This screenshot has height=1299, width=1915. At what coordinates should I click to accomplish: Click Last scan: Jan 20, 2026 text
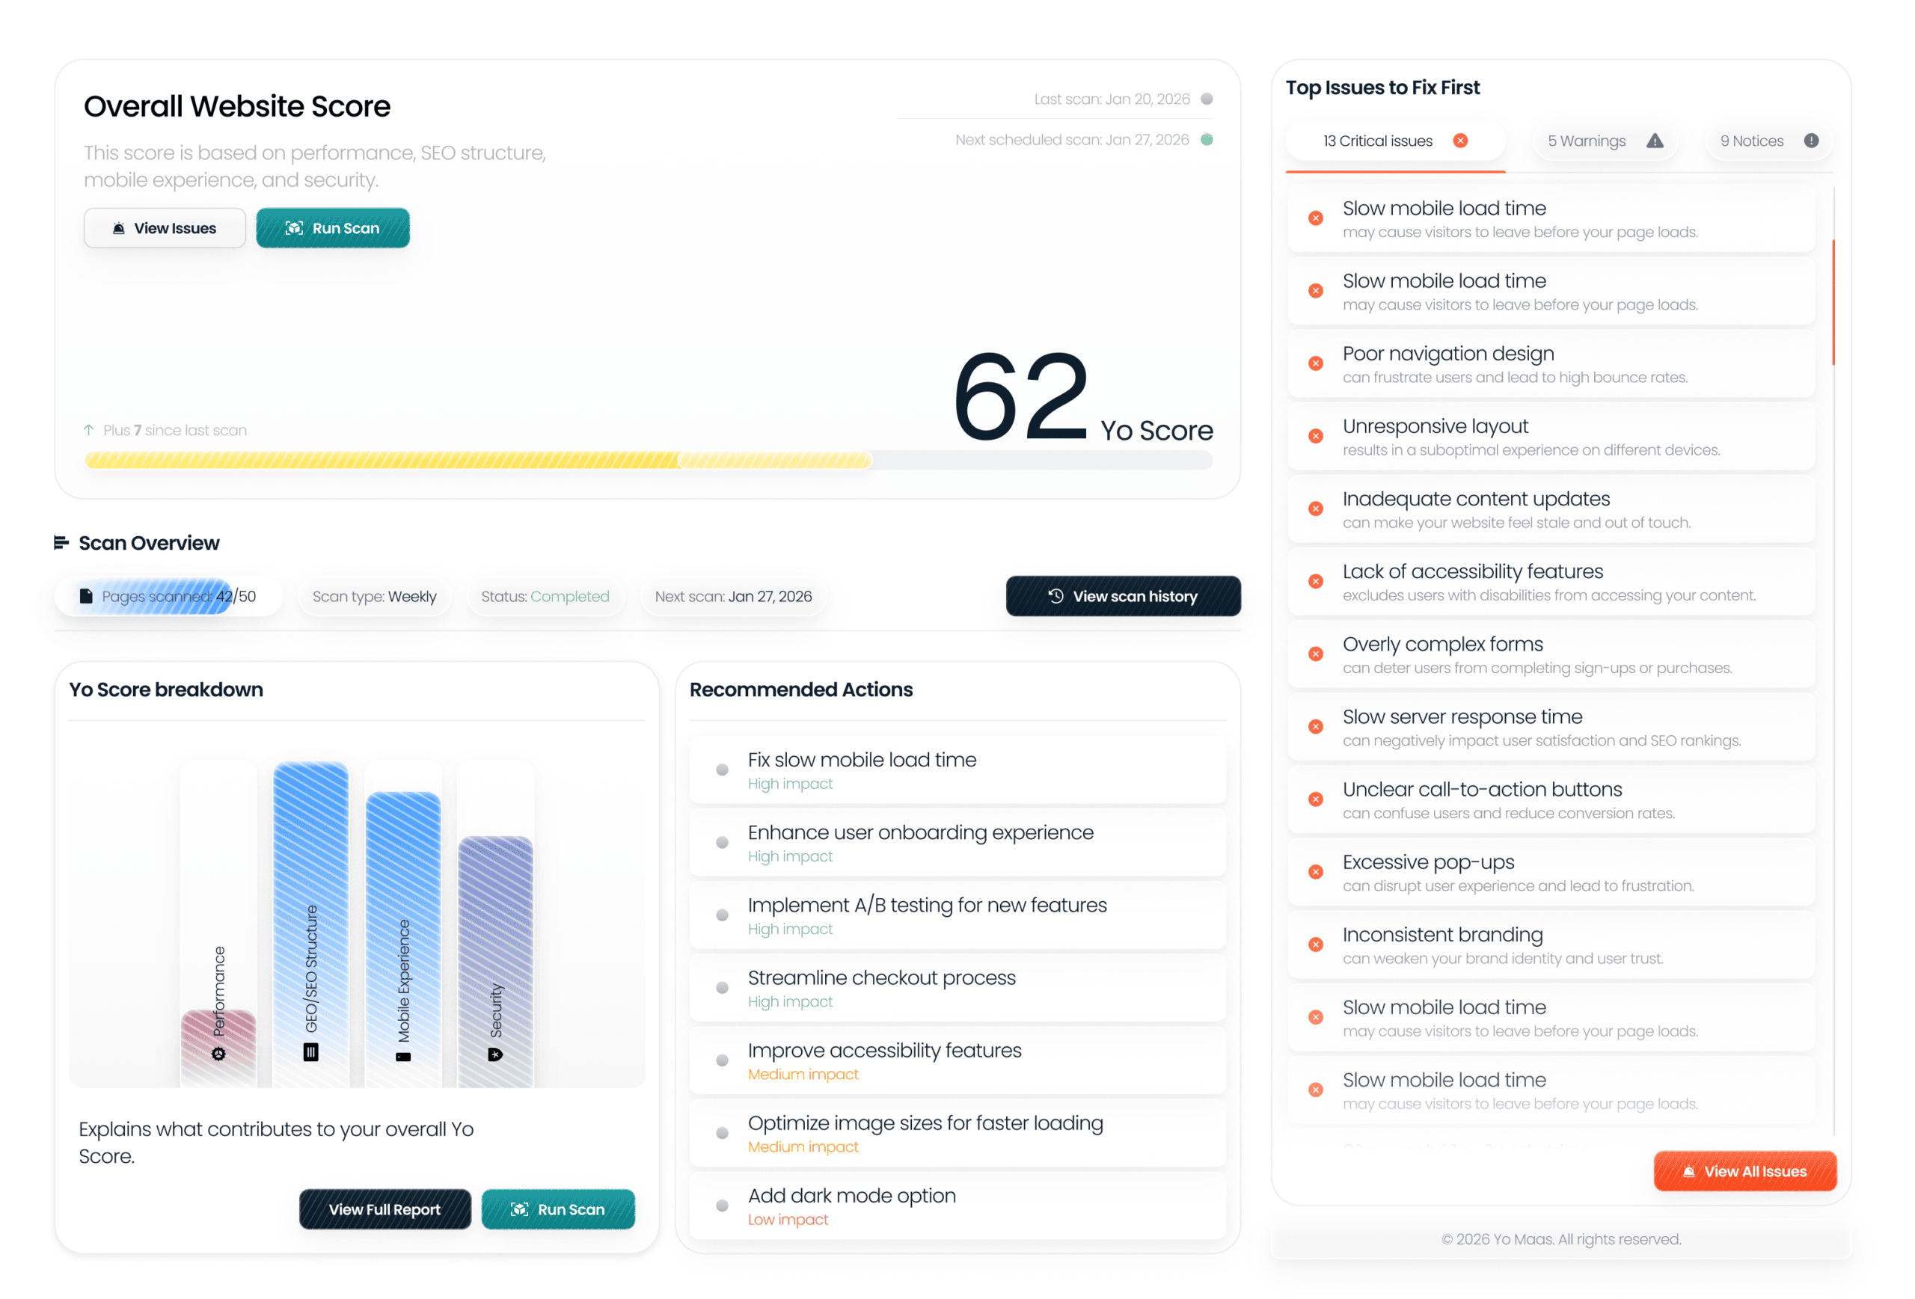pyautogui.click(x=1112, y=99)
